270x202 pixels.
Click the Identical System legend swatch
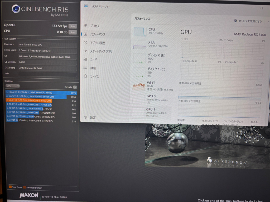tap(24, 187)
